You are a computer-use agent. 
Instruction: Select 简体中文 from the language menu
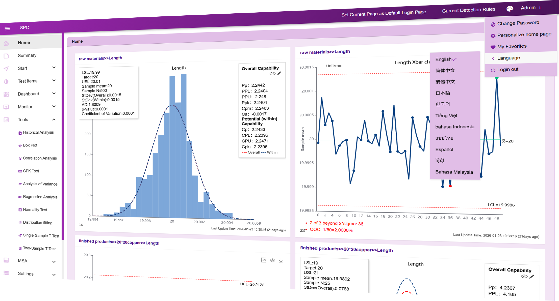(445, 70)
